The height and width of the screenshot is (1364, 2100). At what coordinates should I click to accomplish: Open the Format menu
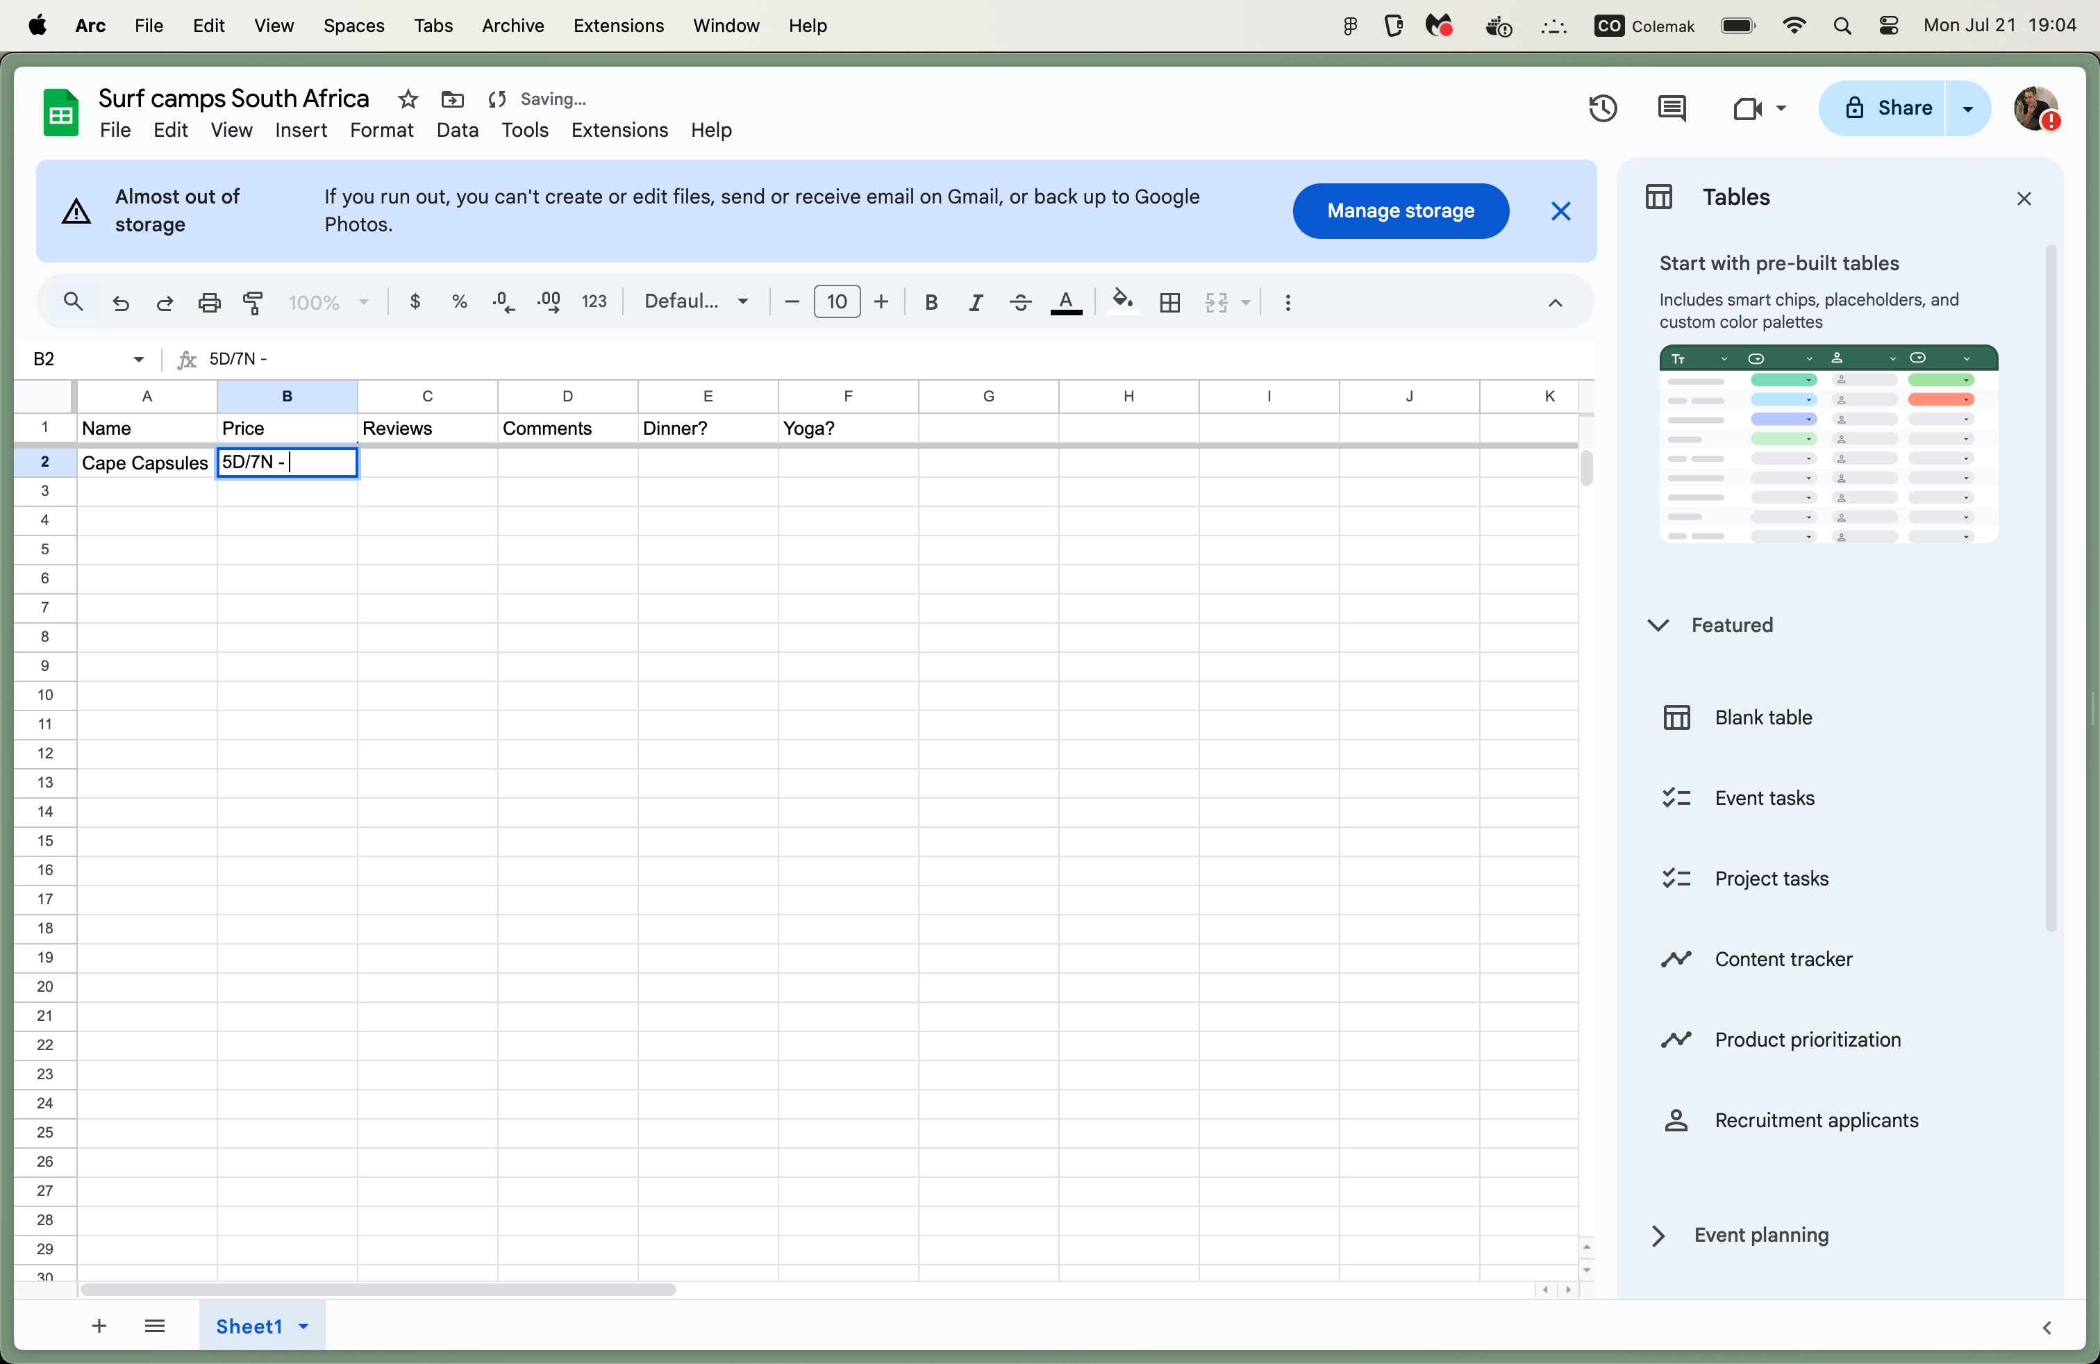pyautogui.click(x=381, y=130)
